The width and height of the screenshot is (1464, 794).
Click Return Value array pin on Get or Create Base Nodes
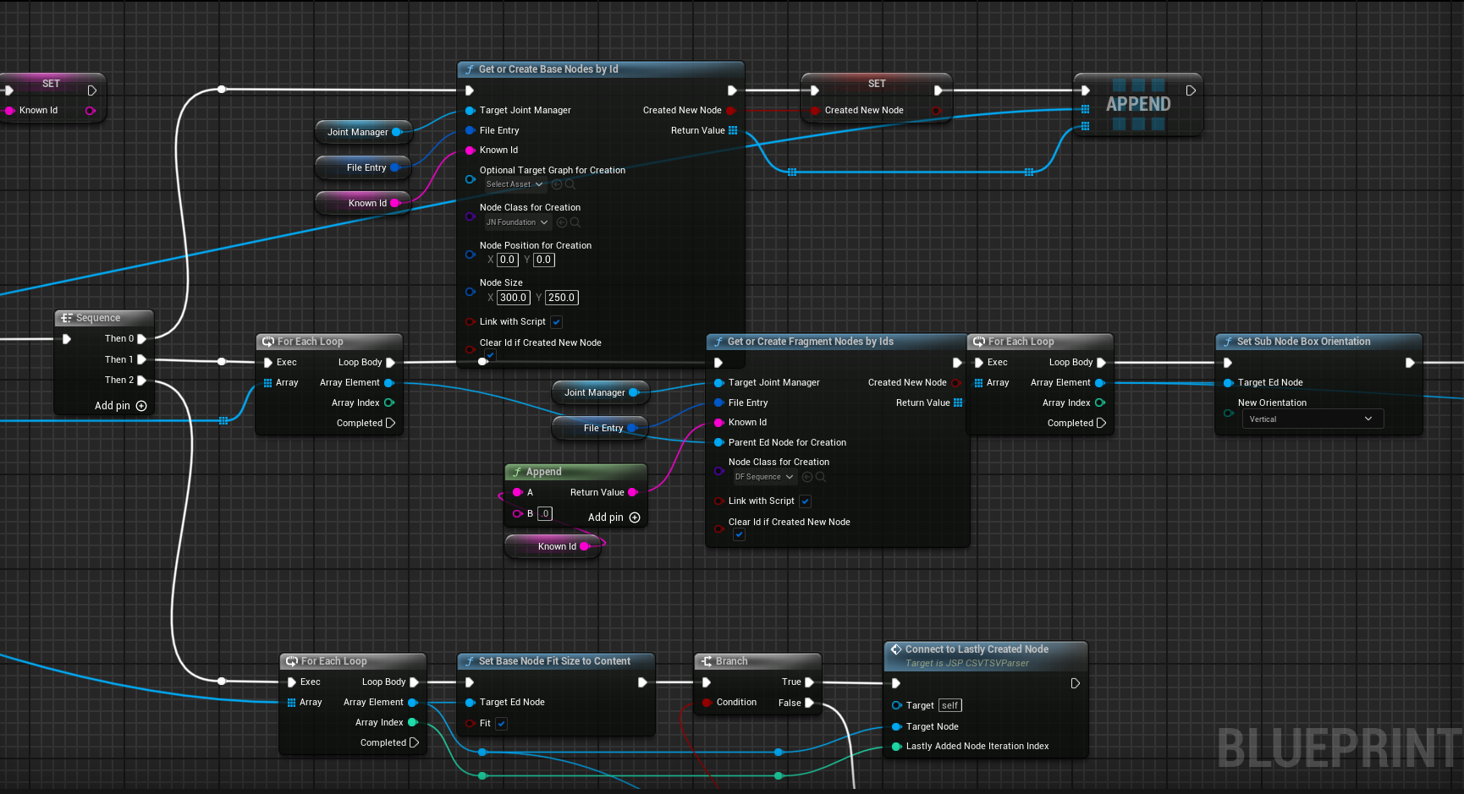[733, 130]
